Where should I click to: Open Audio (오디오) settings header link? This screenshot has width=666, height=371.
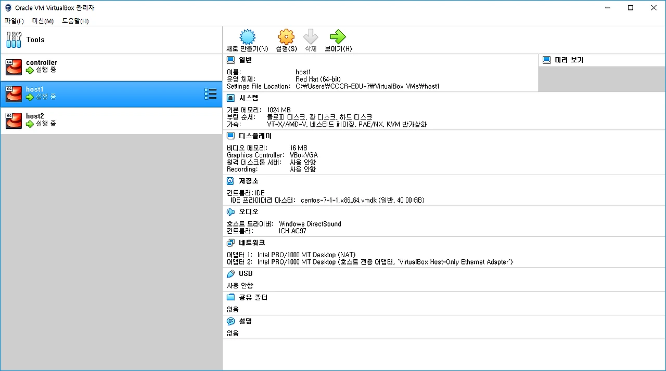pos(249,212)
